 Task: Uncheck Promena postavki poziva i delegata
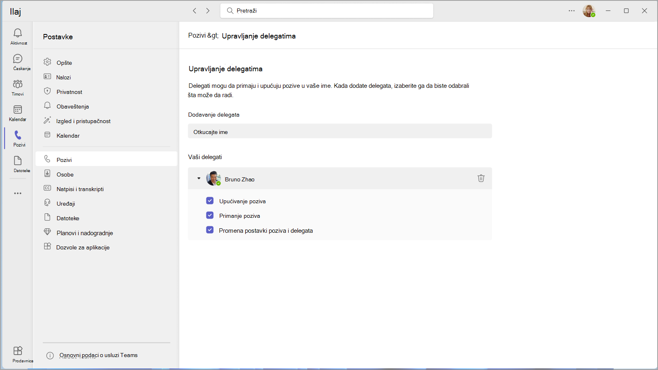(x=210, y=230)
